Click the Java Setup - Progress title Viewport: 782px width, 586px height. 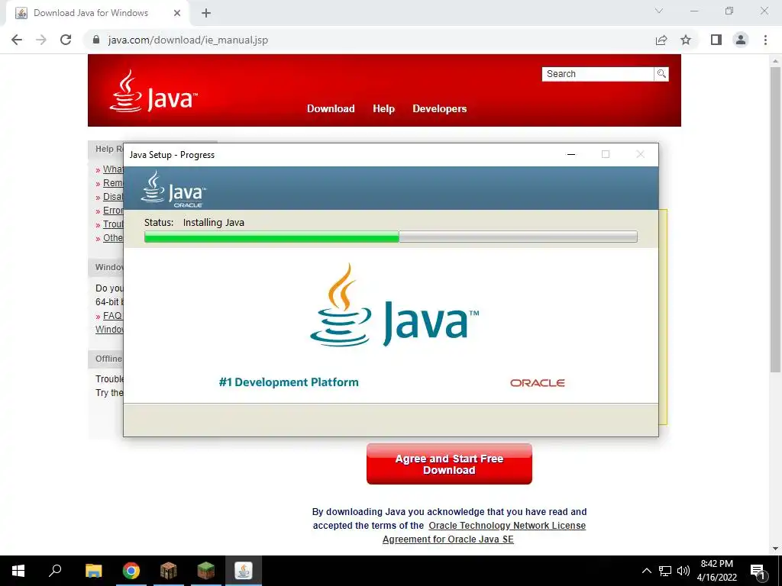pyautogui.click(x=172, y=155)
